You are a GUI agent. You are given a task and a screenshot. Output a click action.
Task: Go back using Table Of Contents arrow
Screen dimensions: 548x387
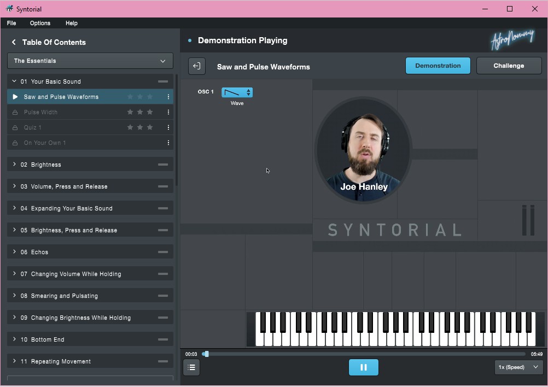(14, 42)
